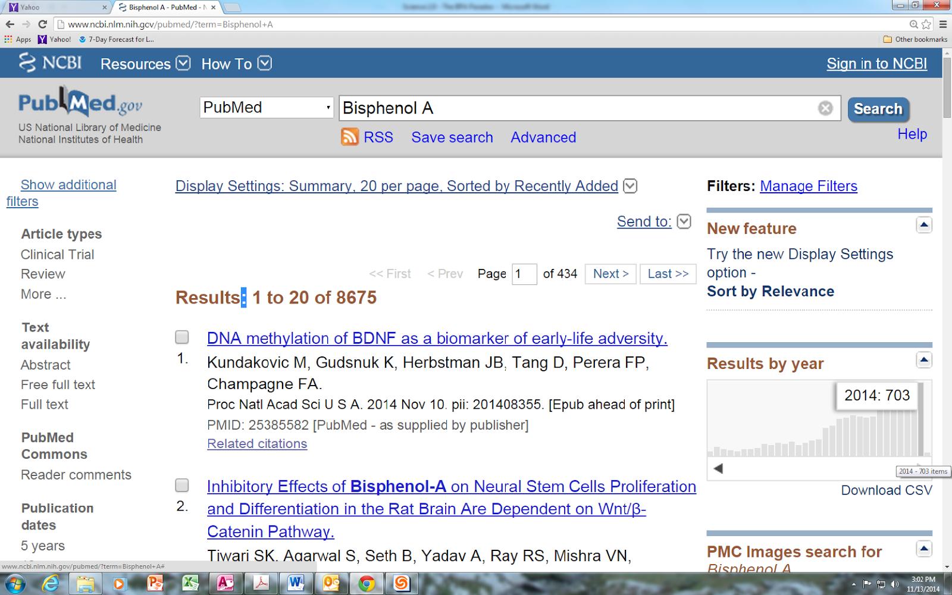Collapse the Results by year panel
The width and height of the screenshot is (952, 595).
pos(923,360)
